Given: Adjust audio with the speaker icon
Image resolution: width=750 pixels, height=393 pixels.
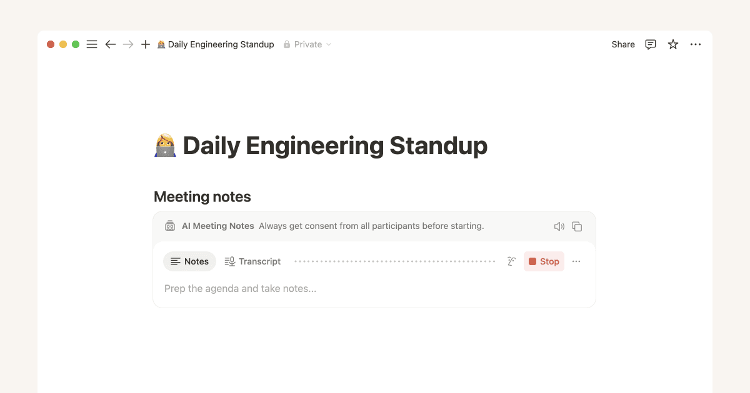Looking at the screenshot, I should click(559, 226).
